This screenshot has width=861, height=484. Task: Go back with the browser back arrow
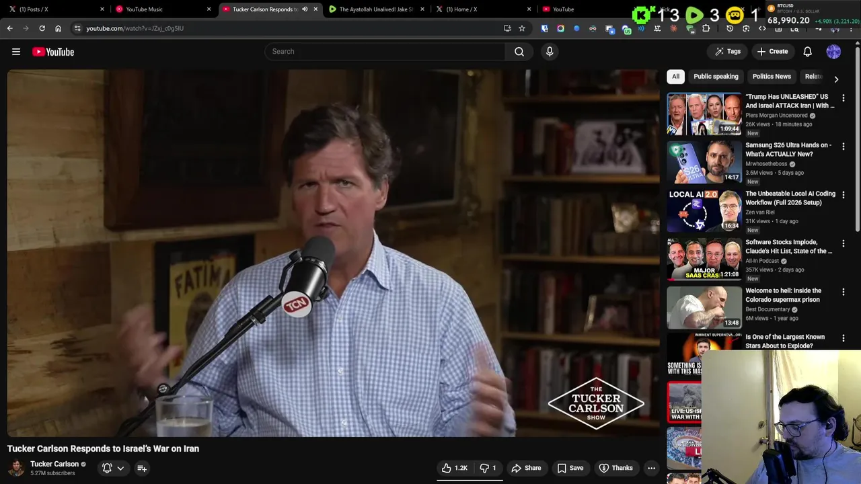click(x=10, y=28)
